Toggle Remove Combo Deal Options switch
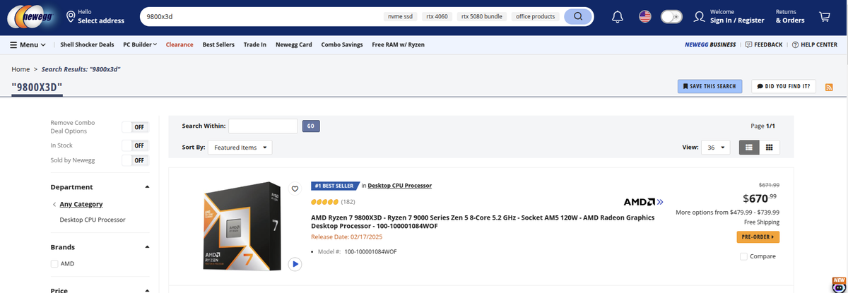This screenshot has height=293, width=848. pyautogui.click(x=136, y=127)
